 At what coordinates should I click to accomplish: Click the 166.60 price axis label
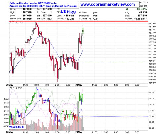point(152,83)
